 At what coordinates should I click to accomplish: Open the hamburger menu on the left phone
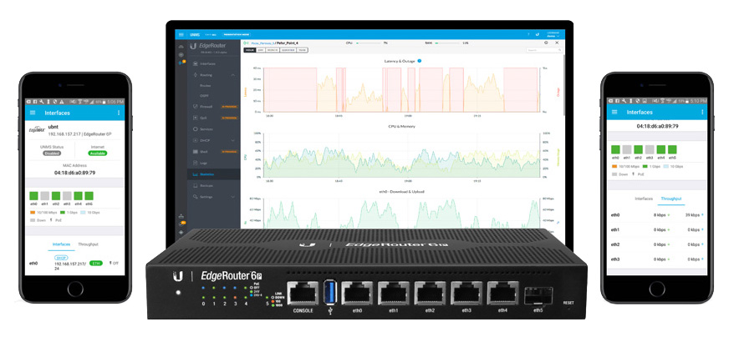(33, 113)
